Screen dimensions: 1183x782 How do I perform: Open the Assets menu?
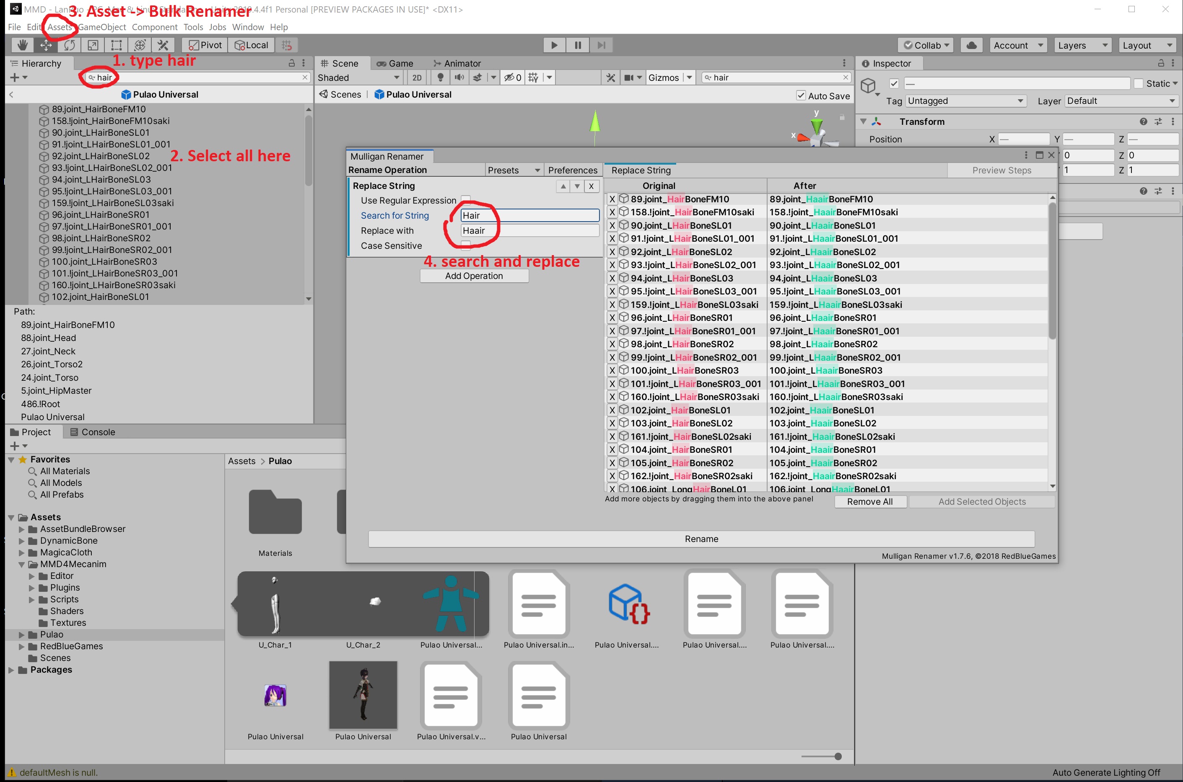click(x=60, y=27)
